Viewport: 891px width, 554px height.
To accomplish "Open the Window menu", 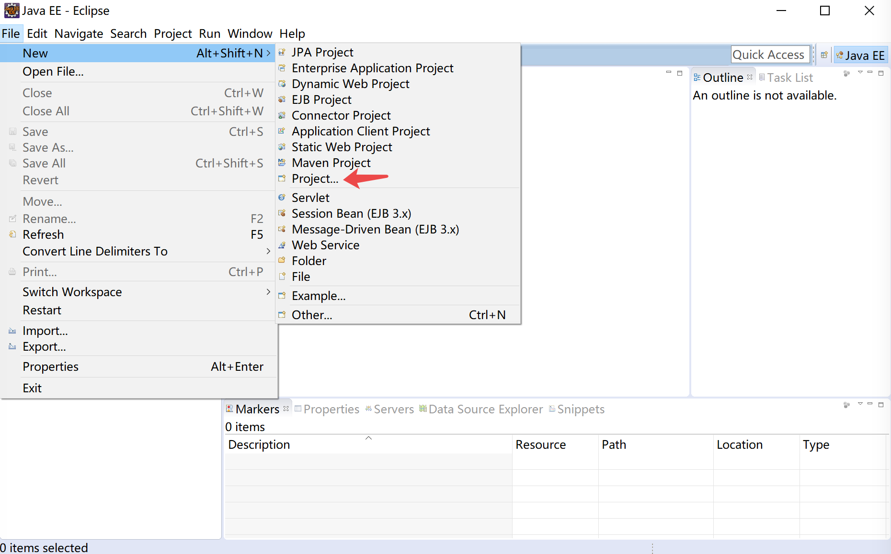I will point(250,33).
